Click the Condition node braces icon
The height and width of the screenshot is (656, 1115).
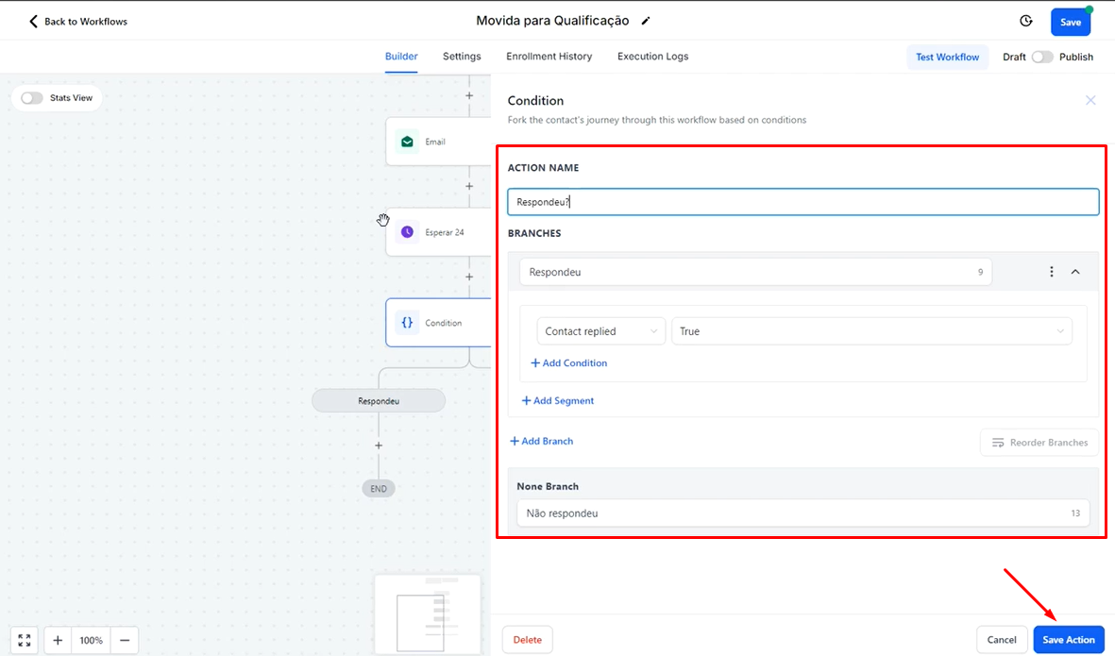point(407,323)
